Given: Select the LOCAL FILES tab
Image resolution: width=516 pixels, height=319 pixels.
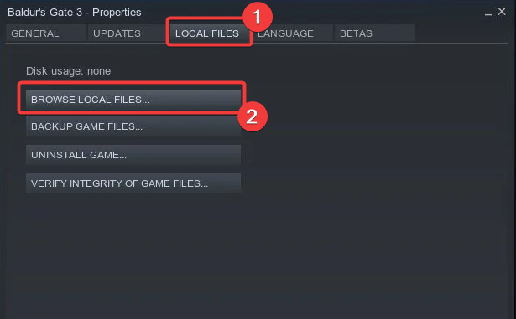Looking at the screenshot, I should 209,33.
